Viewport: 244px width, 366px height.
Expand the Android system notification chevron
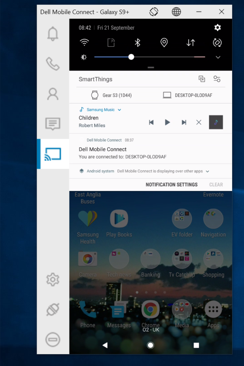point(207,171)
